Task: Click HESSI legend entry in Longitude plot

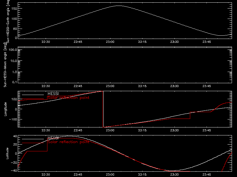Action: point(53,94)
